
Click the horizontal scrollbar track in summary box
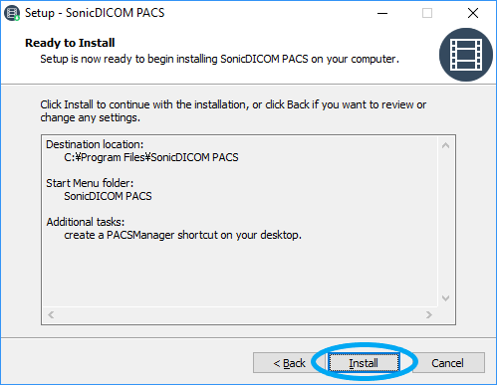pos(240,314)
